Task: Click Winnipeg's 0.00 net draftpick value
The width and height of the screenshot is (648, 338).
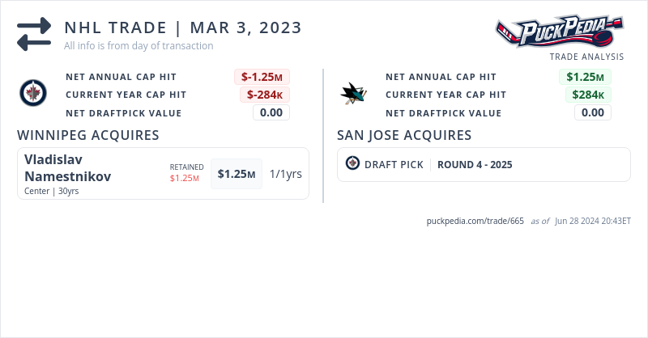Action: coord(271,112)
